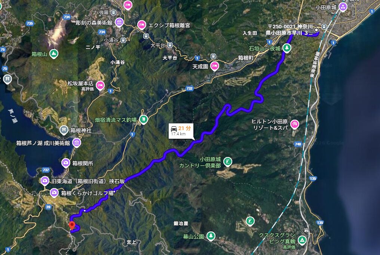Viewport: 380px width, 255px height.
Task: Click the 箱根神社 shrine icon
Action: click(64, 130)
